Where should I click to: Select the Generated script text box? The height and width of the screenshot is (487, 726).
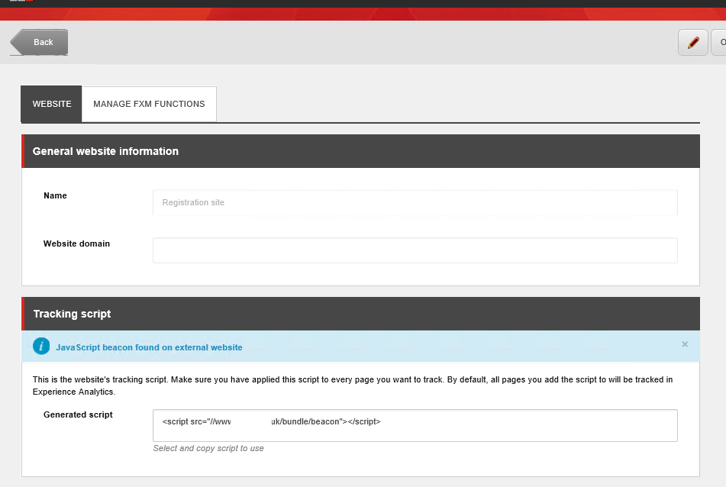[x=415, y=425]
